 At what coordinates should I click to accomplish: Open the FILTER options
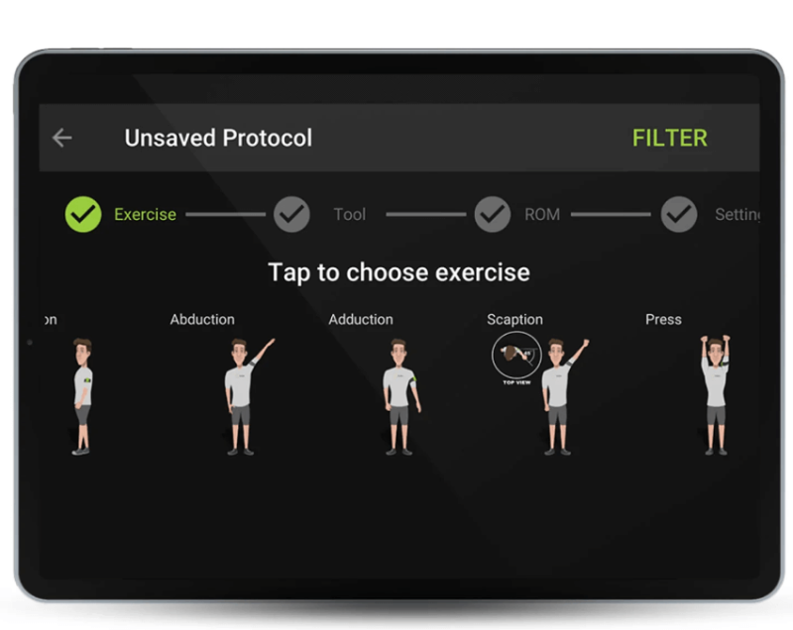(x=670, y=138)
